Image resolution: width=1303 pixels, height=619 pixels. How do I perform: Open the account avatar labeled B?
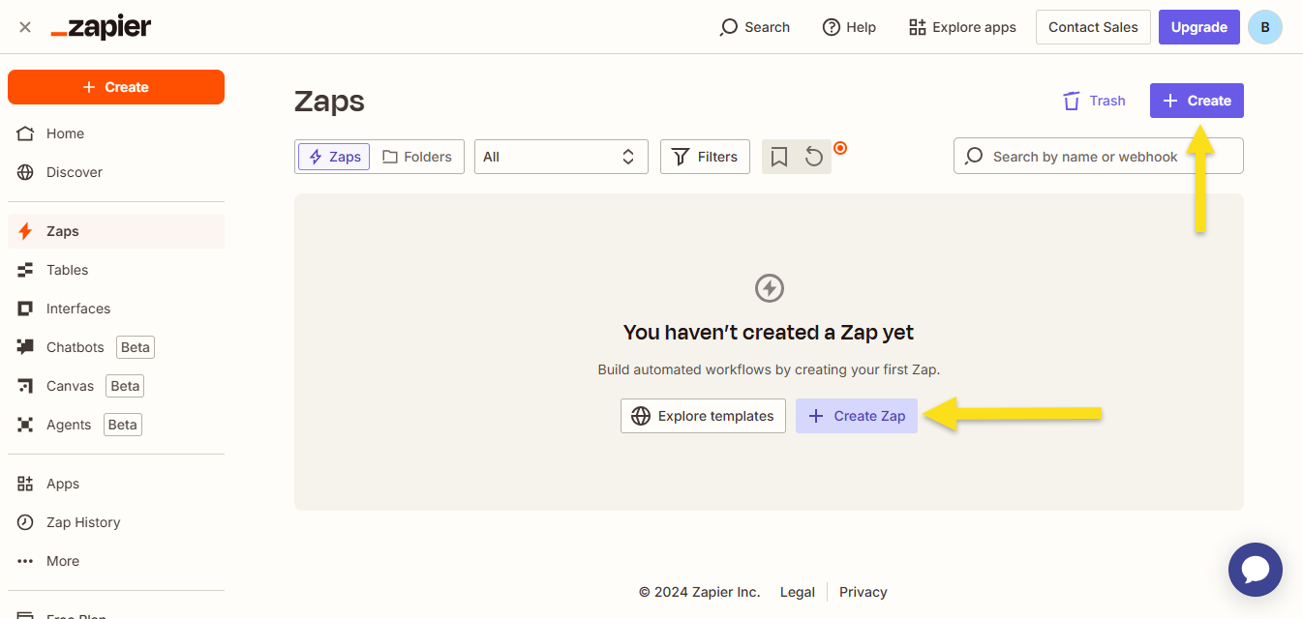1265,27
